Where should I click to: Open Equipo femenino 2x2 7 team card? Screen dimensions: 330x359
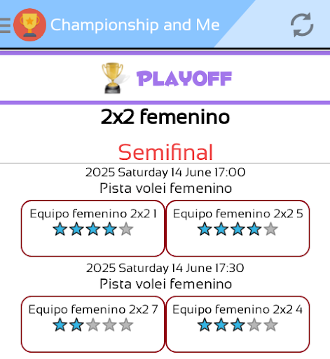pyautogui.click(x=93, y=324)
